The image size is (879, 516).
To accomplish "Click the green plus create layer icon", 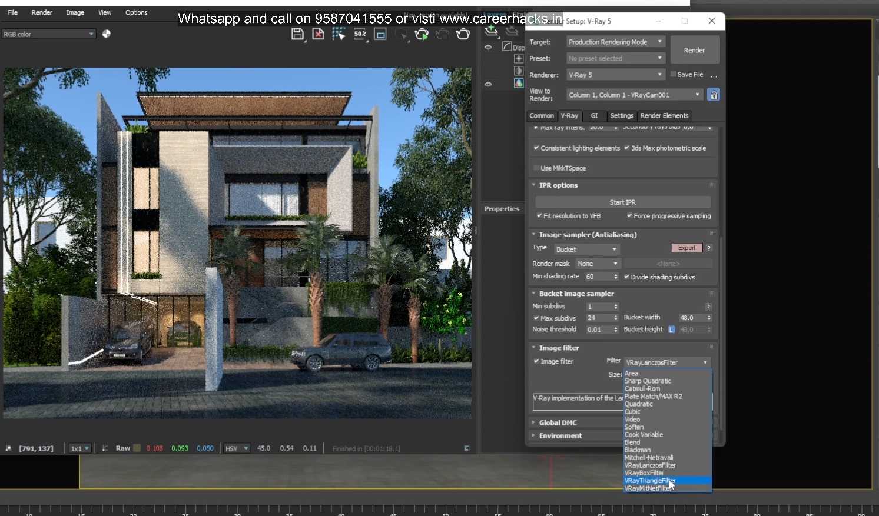I will coord(491,31).
